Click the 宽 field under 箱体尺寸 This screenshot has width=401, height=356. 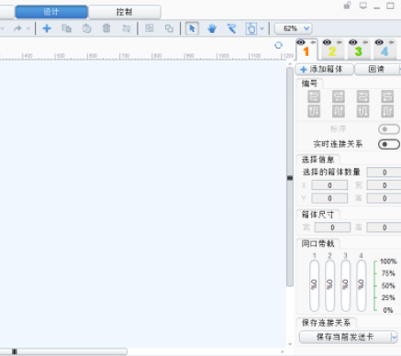[x=332, y=228]
